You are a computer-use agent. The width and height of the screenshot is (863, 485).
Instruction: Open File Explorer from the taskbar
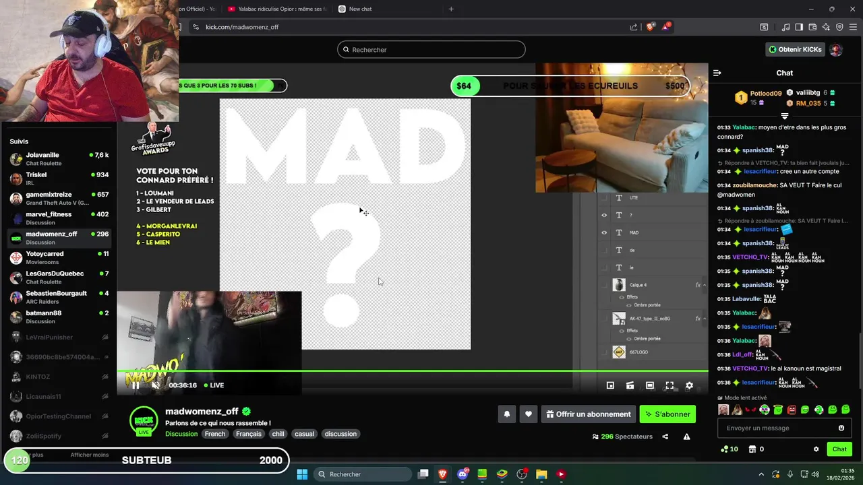tap(541, 474)
